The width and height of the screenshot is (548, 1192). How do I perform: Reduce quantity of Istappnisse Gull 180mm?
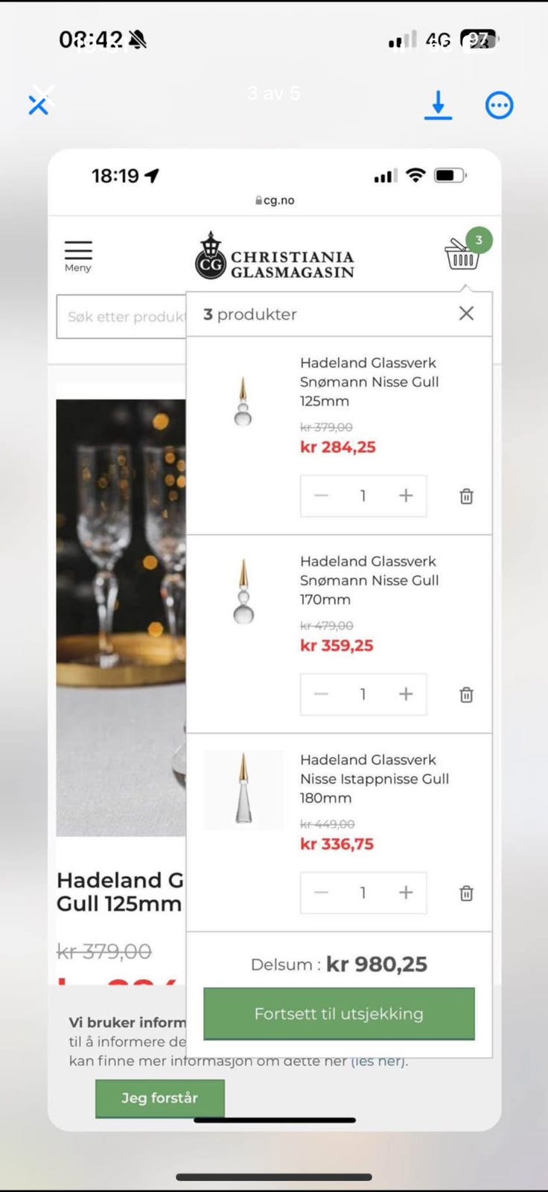321,892
